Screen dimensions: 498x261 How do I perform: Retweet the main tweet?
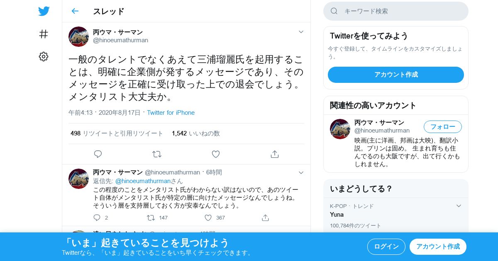point(157,154)
